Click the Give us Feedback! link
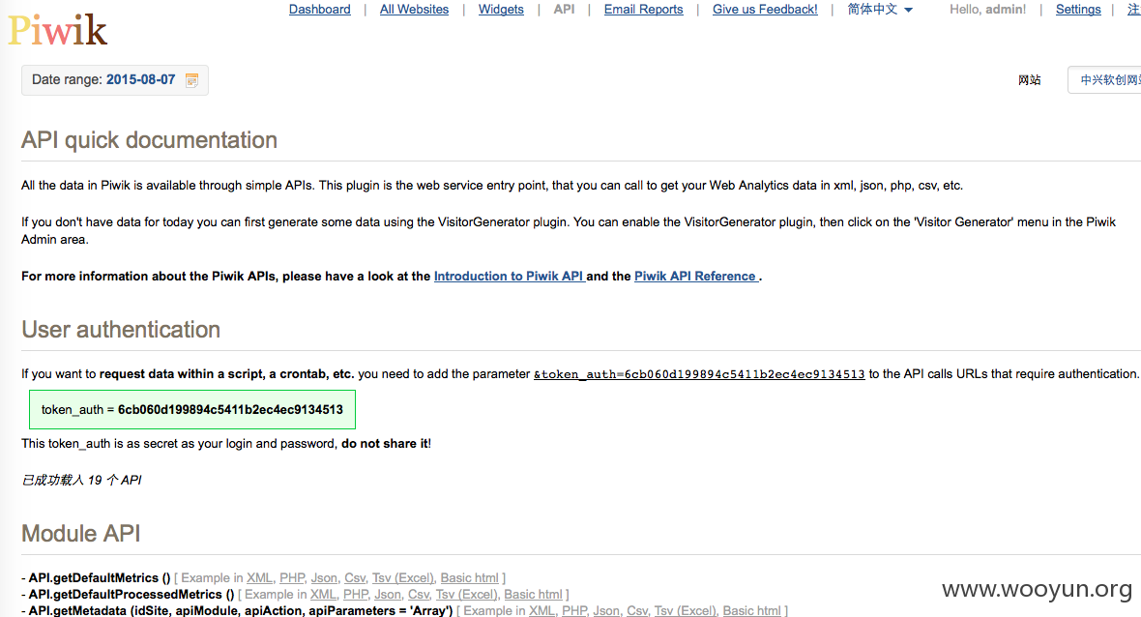Viewport: 1141px width, 617px height. [x=765, y=10]
